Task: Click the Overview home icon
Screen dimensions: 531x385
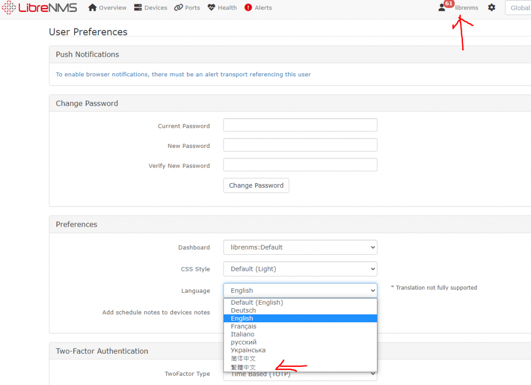Action: [92, 7]
